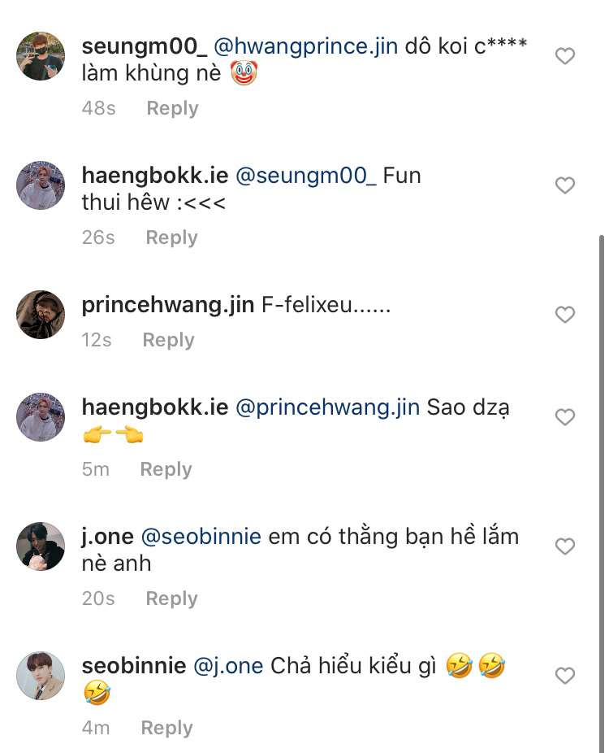Open seobinnie's profile avatar
The width and height of the screenshot is (609, 753).
click(41, 676)
